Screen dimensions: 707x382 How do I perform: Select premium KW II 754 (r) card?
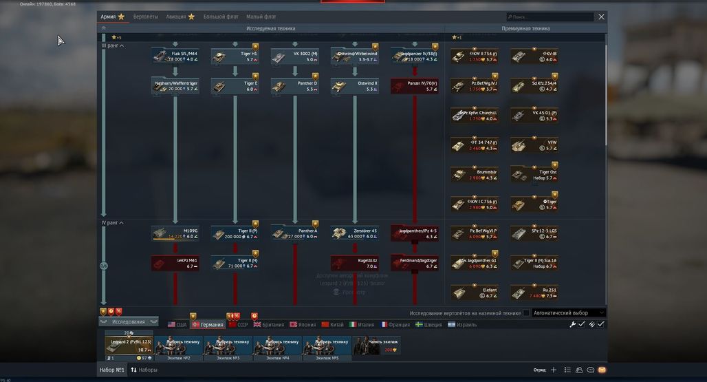(x=475, y=56)
